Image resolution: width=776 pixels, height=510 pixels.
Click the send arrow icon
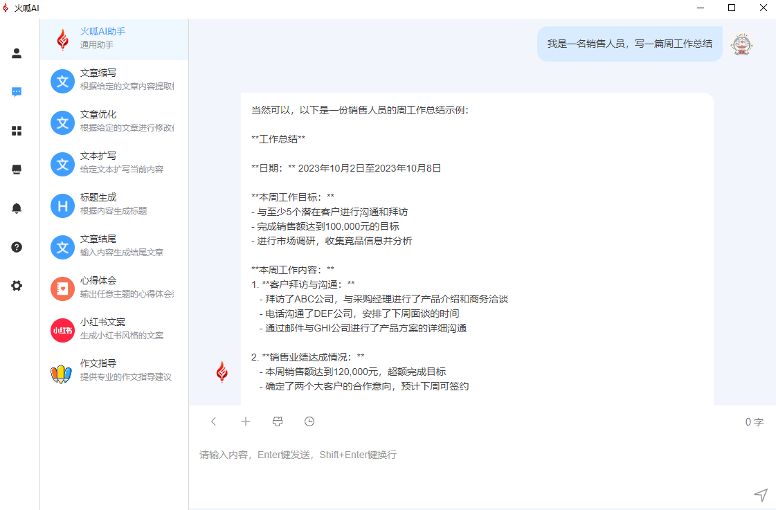tap(760, 494)
